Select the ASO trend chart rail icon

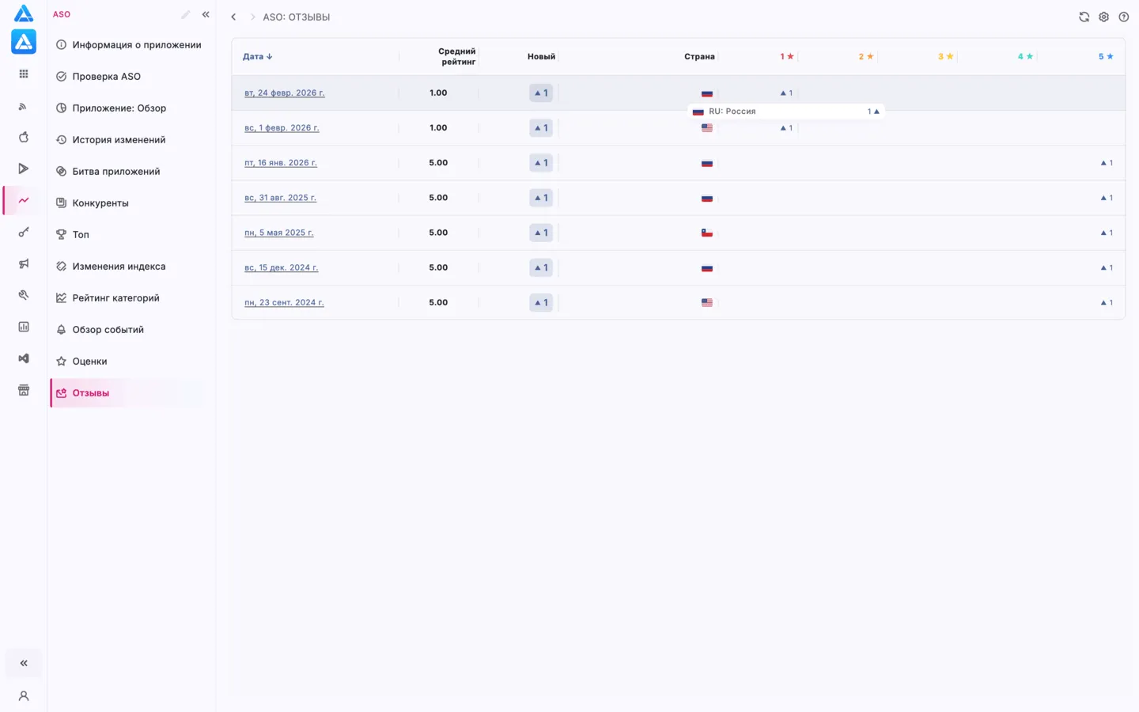(x=24, y=200)
